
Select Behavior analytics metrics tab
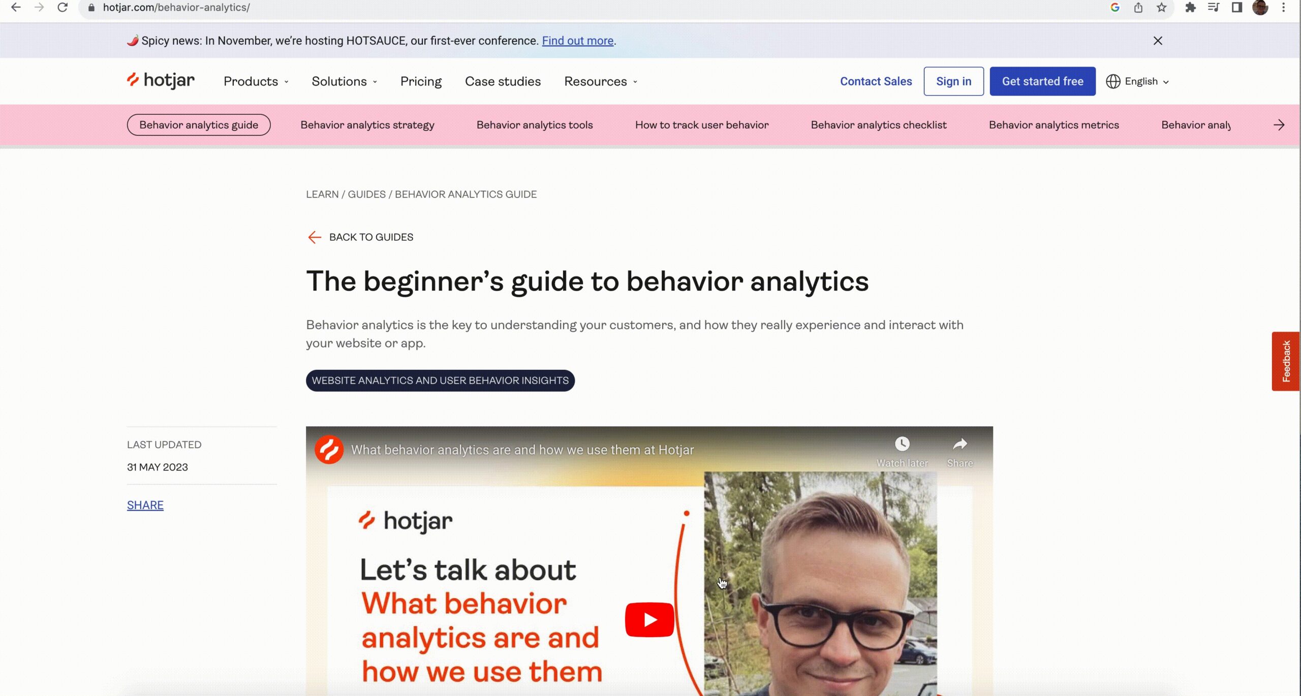click(1054, 125)
